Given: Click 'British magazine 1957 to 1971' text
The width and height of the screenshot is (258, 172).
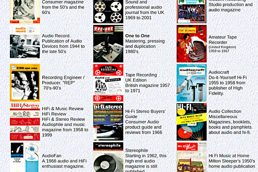Looking at the screenshot, I should point(148,88).
